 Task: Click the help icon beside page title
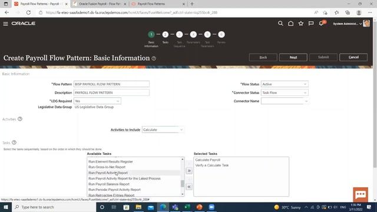click(154, 58)
